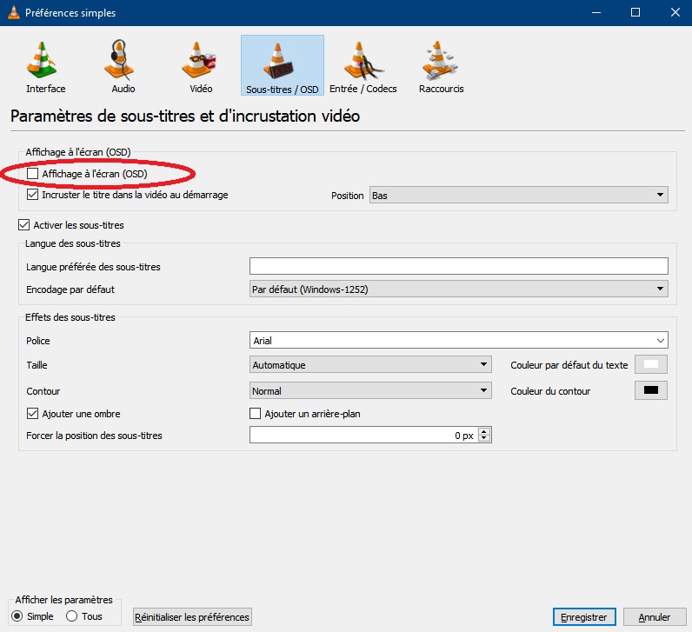Enable the Affichage à l'écran (OSD) checkbox
The width and height of the screenshot is (692, 632).
coord(33,174)
